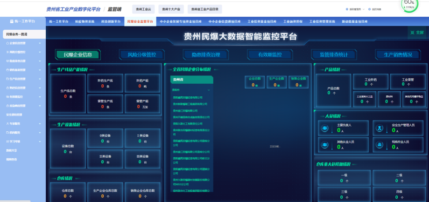The height and width of the screenshot is (202, 429).
Task: Click the 我的消息 message icon
Action: pos(370,9)
